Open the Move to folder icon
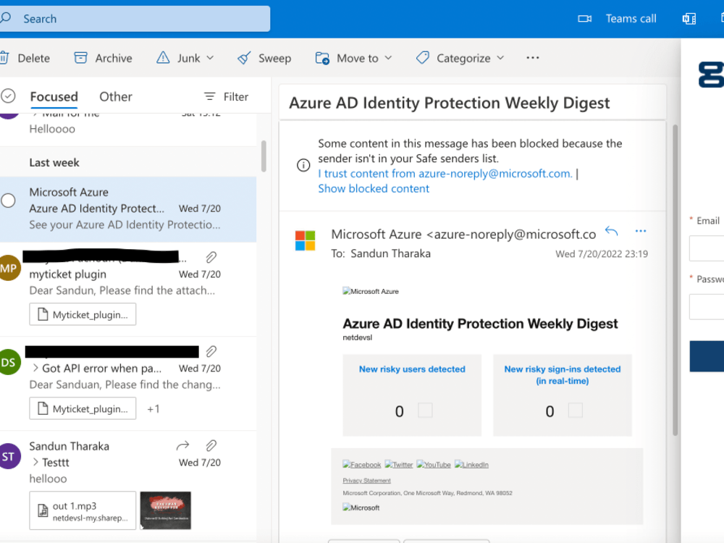Viewport: 724px width, 543px height. coord(321,57)
